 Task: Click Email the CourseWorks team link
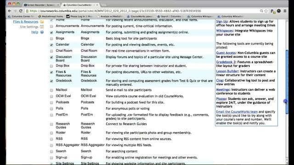tap(237, 112)
